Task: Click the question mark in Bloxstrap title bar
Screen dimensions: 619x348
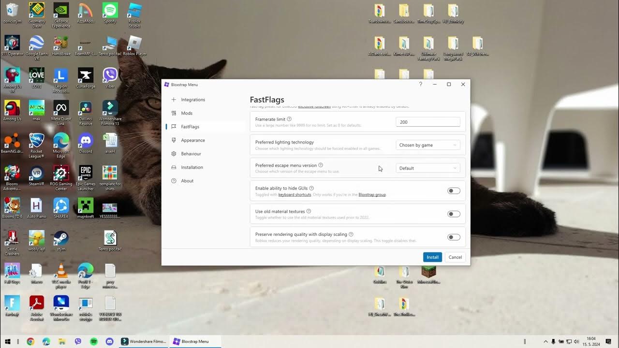Action: [x=420, y=84]
